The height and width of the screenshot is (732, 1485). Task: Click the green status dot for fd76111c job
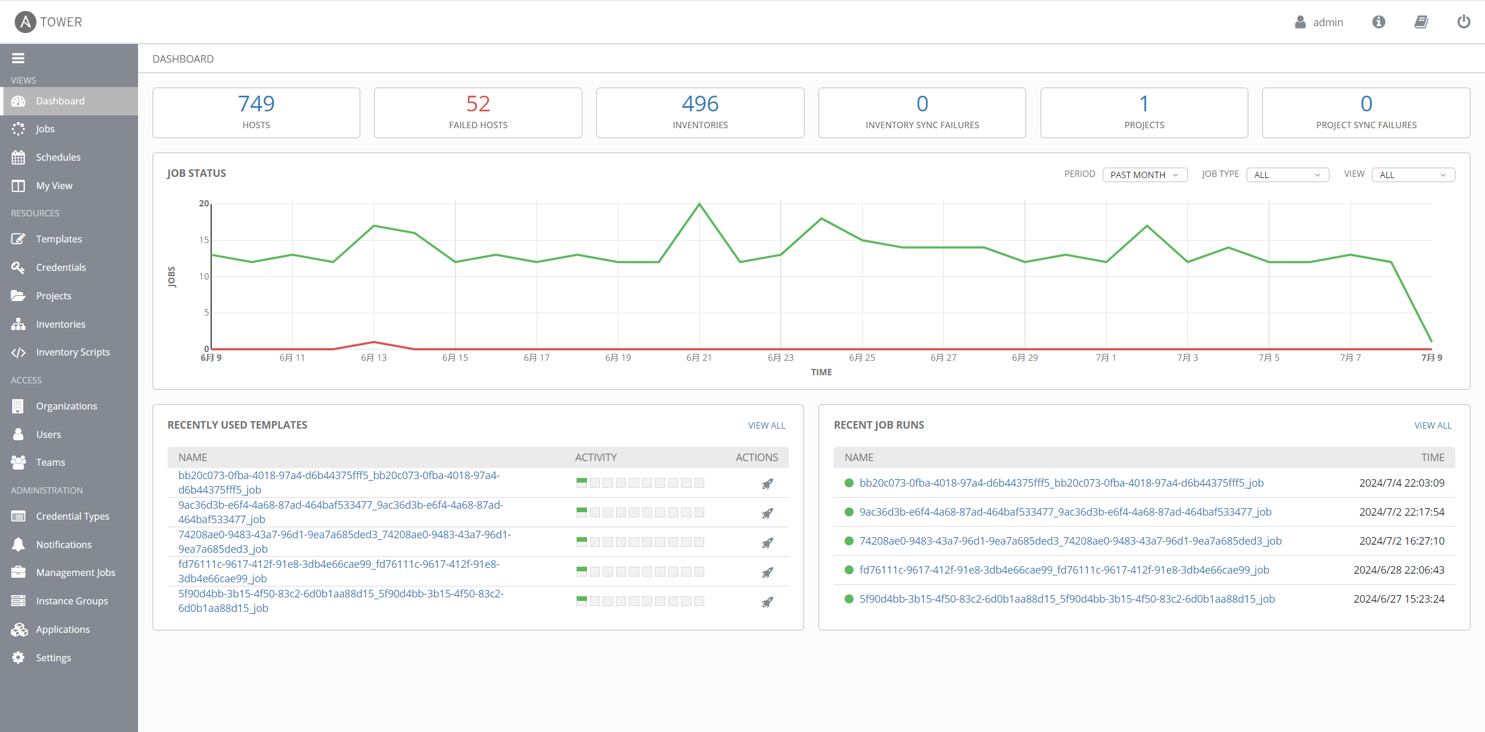click(849, 570)
